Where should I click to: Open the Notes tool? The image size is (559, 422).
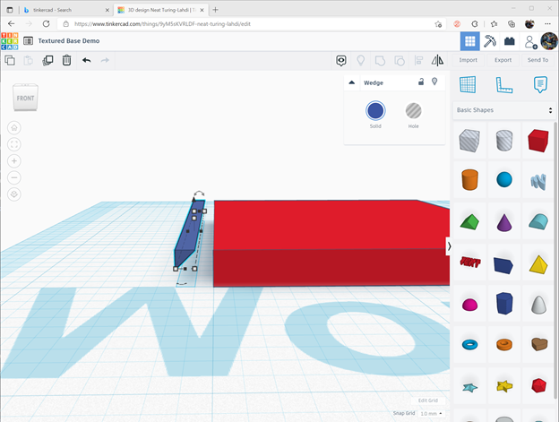click(540, 85)
